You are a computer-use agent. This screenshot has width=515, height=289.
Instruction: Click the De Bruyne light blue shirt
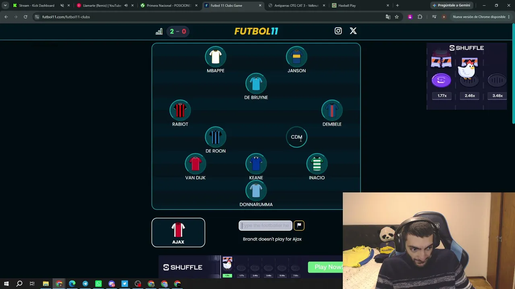(256, 83)
